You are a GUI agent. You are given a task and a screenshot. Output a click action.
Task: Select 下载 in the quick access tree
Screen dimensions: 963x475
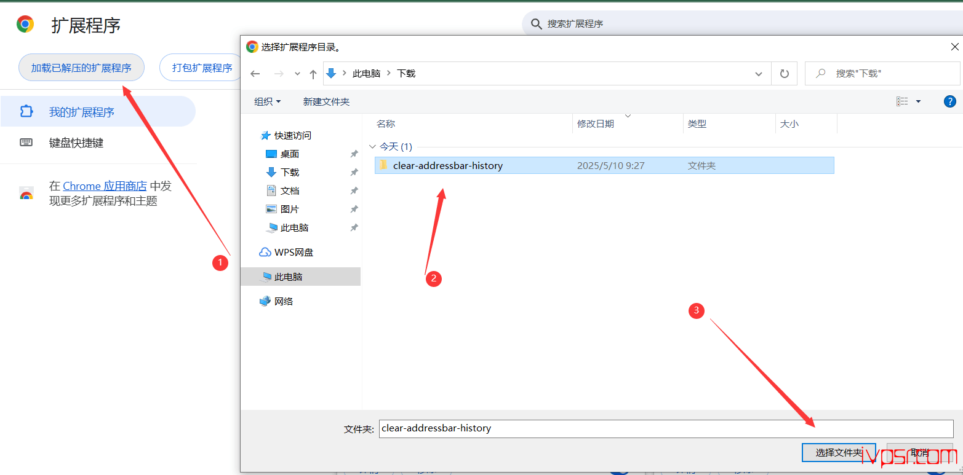click(290, 172)
